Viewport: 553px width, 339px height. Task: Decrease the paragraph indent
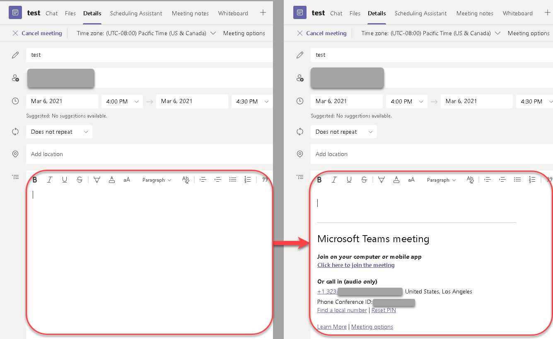click(203, 179)
